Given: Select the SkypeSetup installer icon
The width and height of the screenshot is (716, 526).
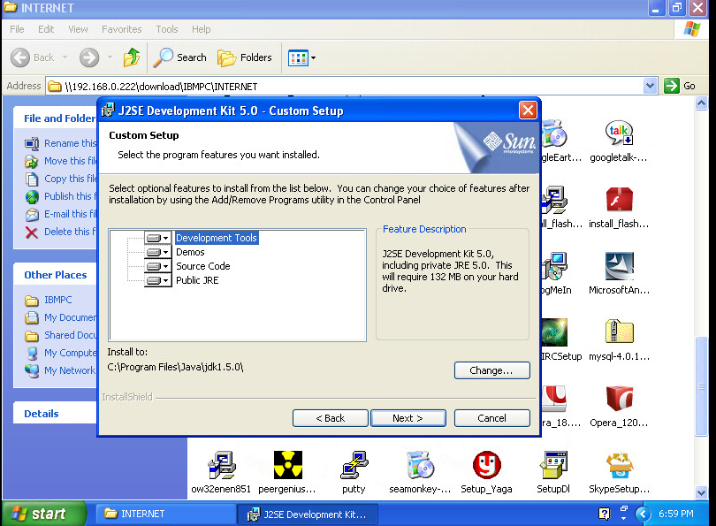Looking at the screenshot, I should tap(618, 464).
